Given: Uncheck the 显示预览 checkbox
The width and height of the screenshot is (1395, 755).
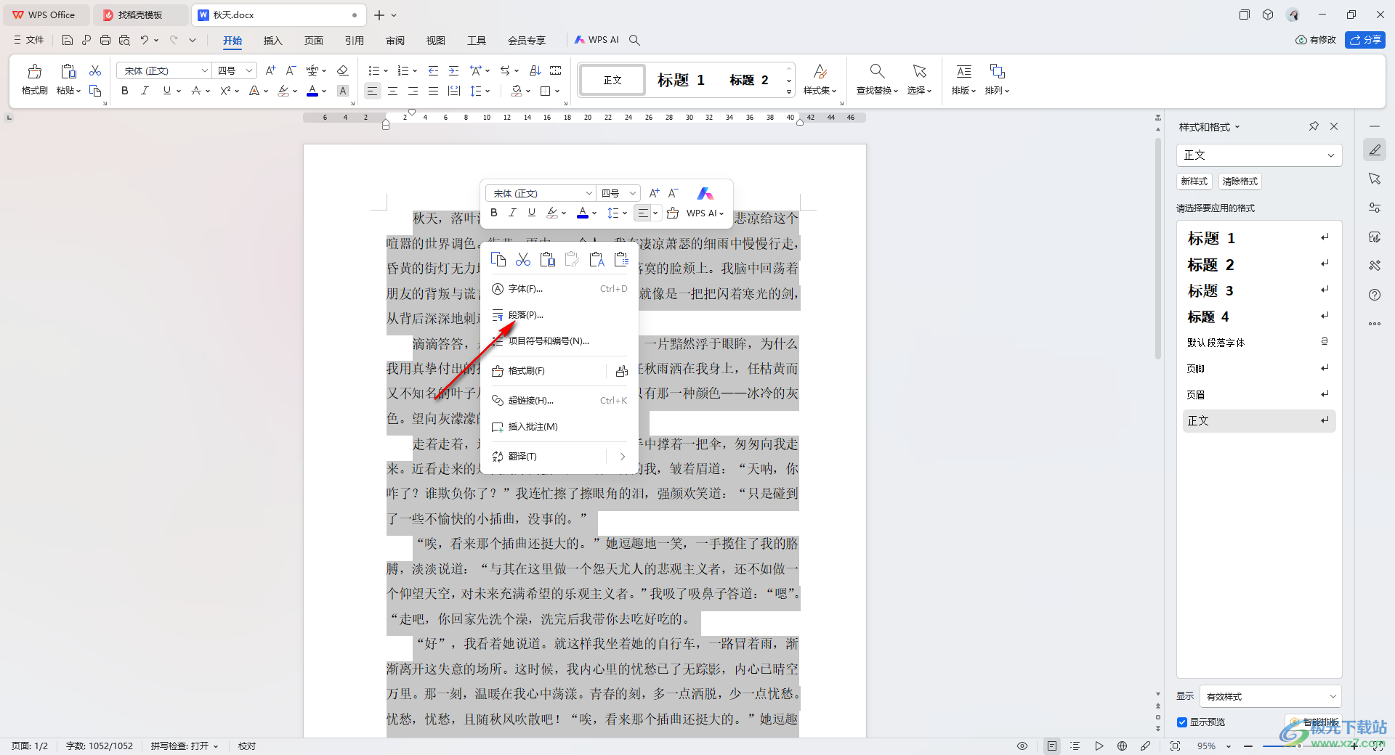Looking at the screenshot, I should (x=1182, y=722).
